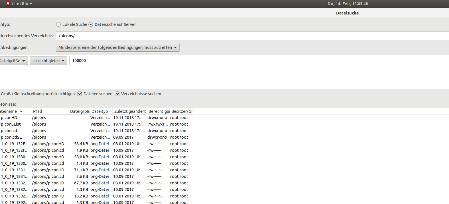
Task: Click the FileZilla icon in top bar
Action: 8,4
